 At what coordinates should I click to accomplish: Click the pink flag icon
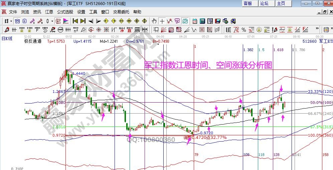(x=66, y=21)
